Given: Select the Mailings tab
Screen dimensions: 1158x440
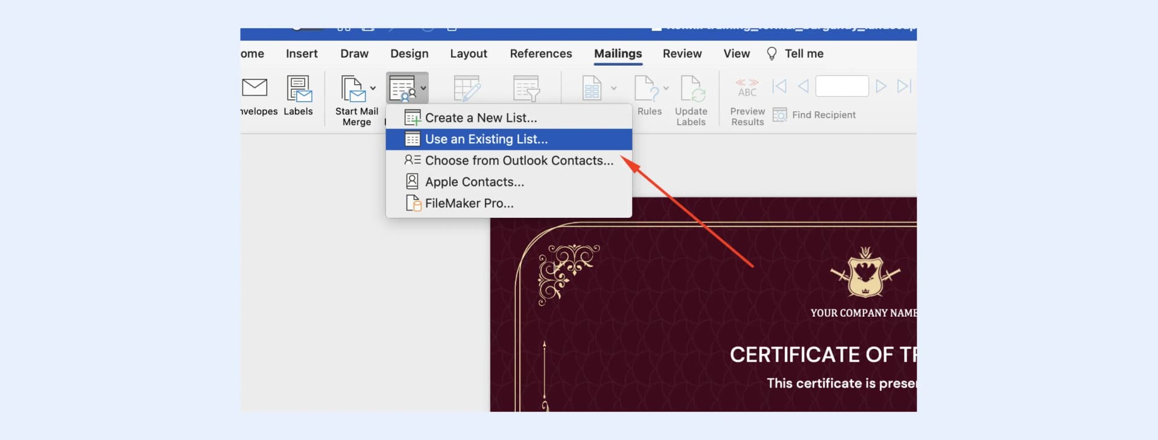Looking at the screenshot, I should click(x=618, y=54).
